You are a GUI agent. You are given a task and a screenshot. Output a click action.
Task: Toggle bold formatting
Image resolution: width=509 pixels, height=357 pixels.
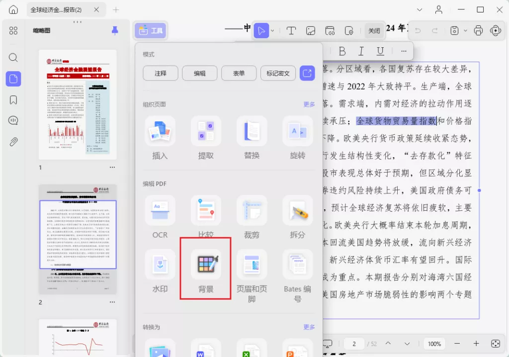[x=342, y=51]
